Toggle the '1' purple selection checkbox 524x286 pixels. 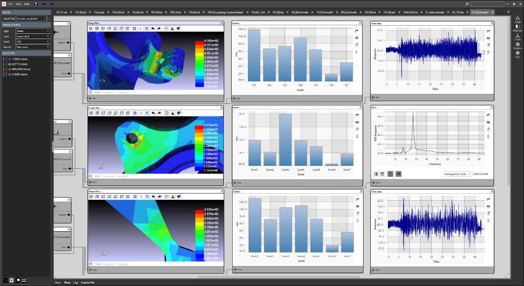tap(5, 58)
